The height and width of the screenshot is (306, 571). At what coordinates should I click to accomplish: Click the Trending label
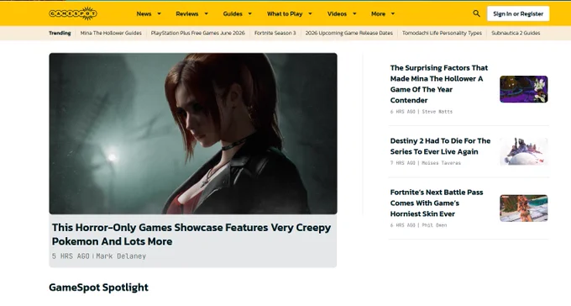pos(60,33)
